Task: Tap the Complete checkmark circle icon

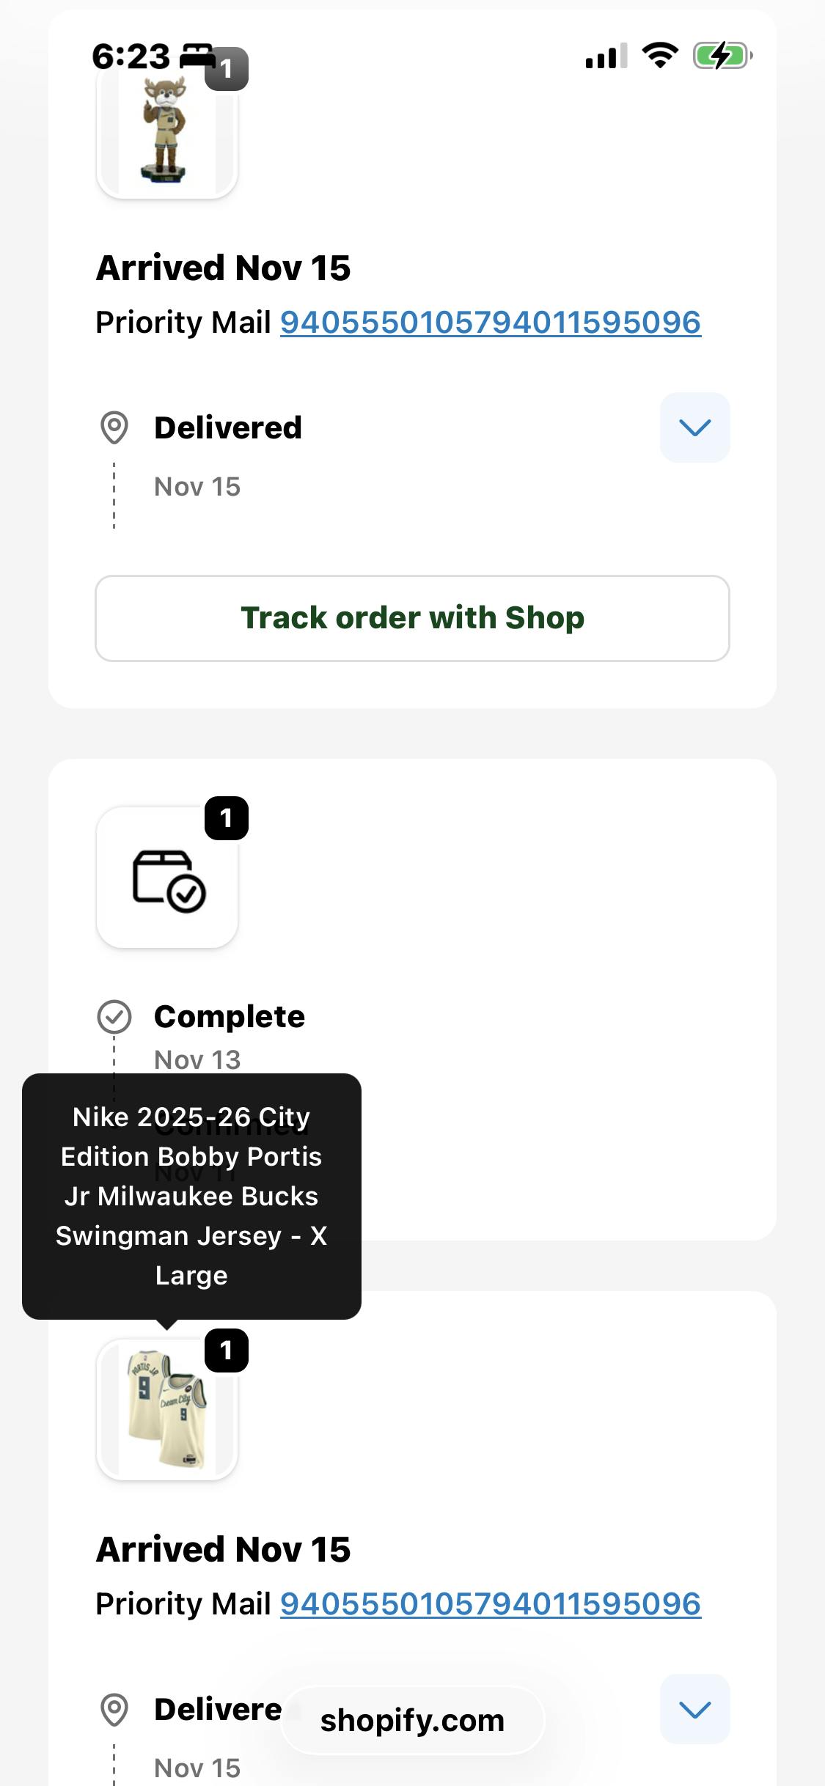Action: [114, 1017]
